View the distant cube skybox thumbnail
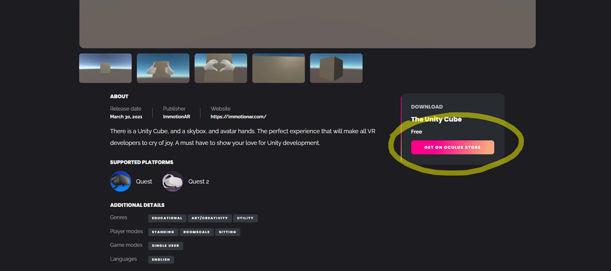Screen dimensions: 611x271 (x=105, y=68)
